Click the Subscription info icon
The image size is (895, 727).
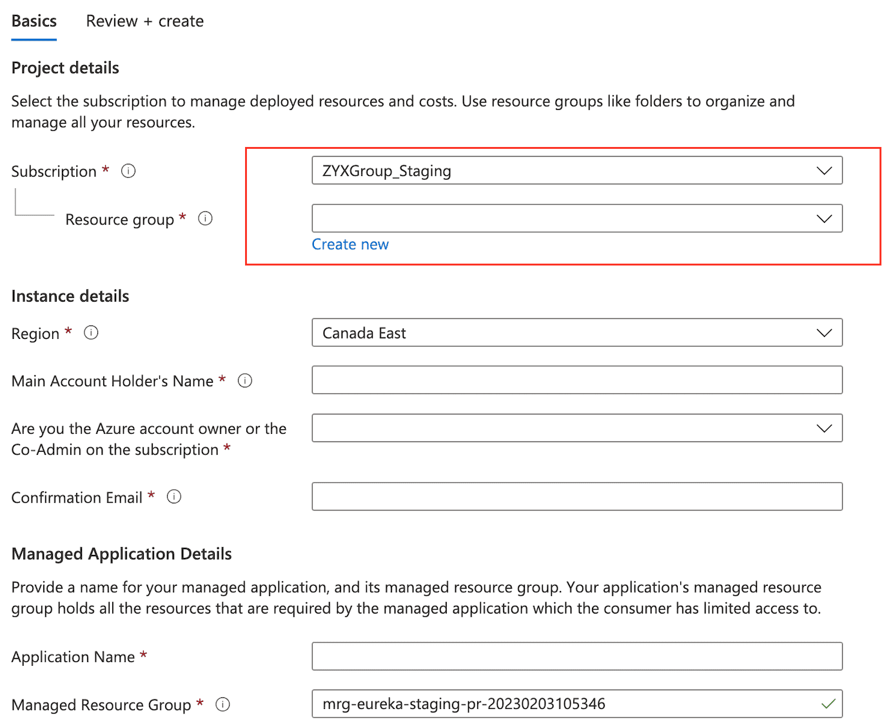click(x=128, y=171)
